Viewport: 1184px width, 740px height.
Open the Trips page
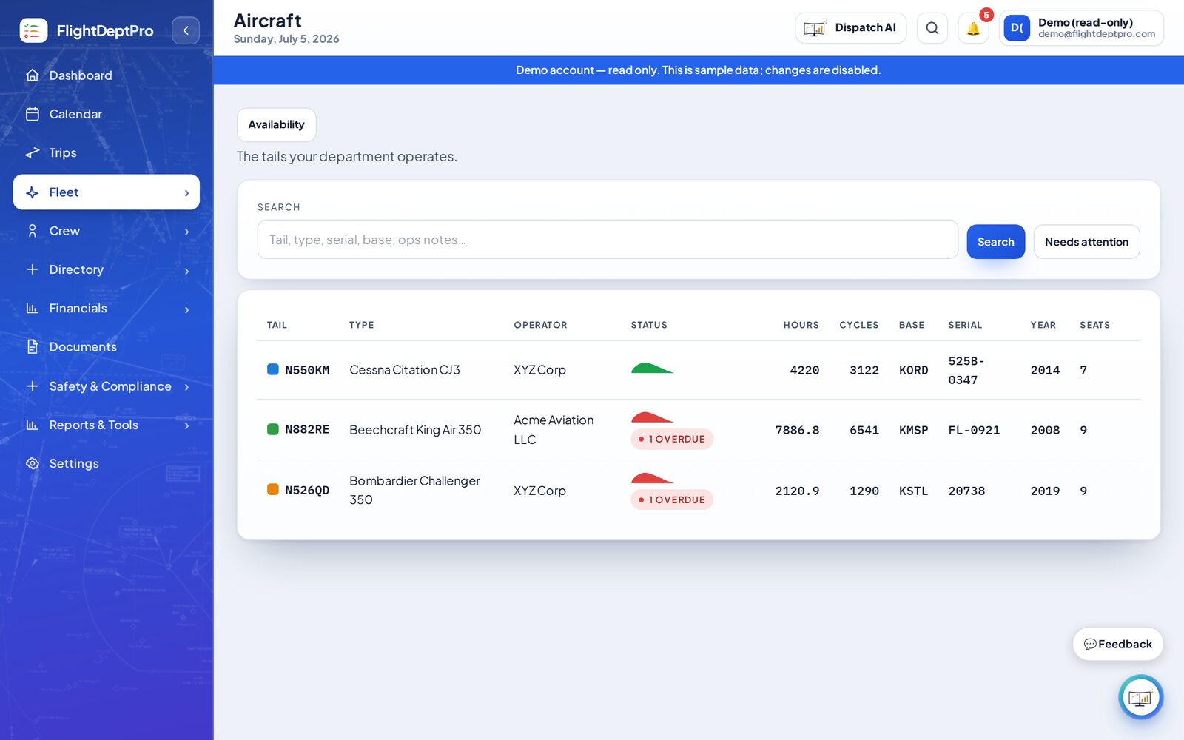pyautogui.click(x=107, y=152)
